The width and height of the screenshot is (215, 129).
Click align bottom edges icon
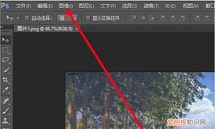[152, 18]
